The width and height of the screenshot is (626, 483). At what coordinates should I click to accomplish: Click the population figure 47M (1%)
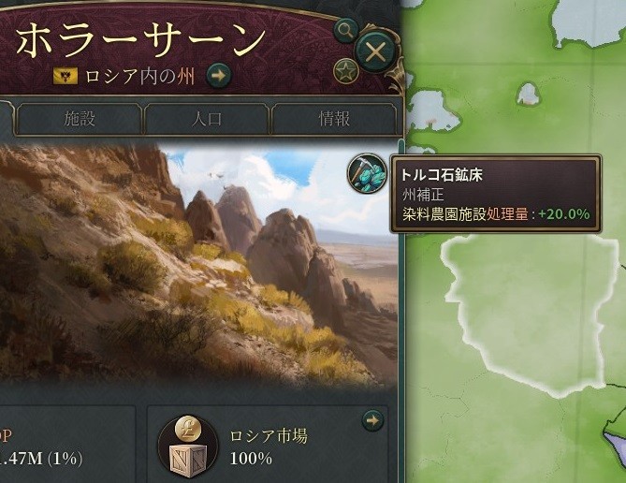pyautogui.click(x=41, y=459)
